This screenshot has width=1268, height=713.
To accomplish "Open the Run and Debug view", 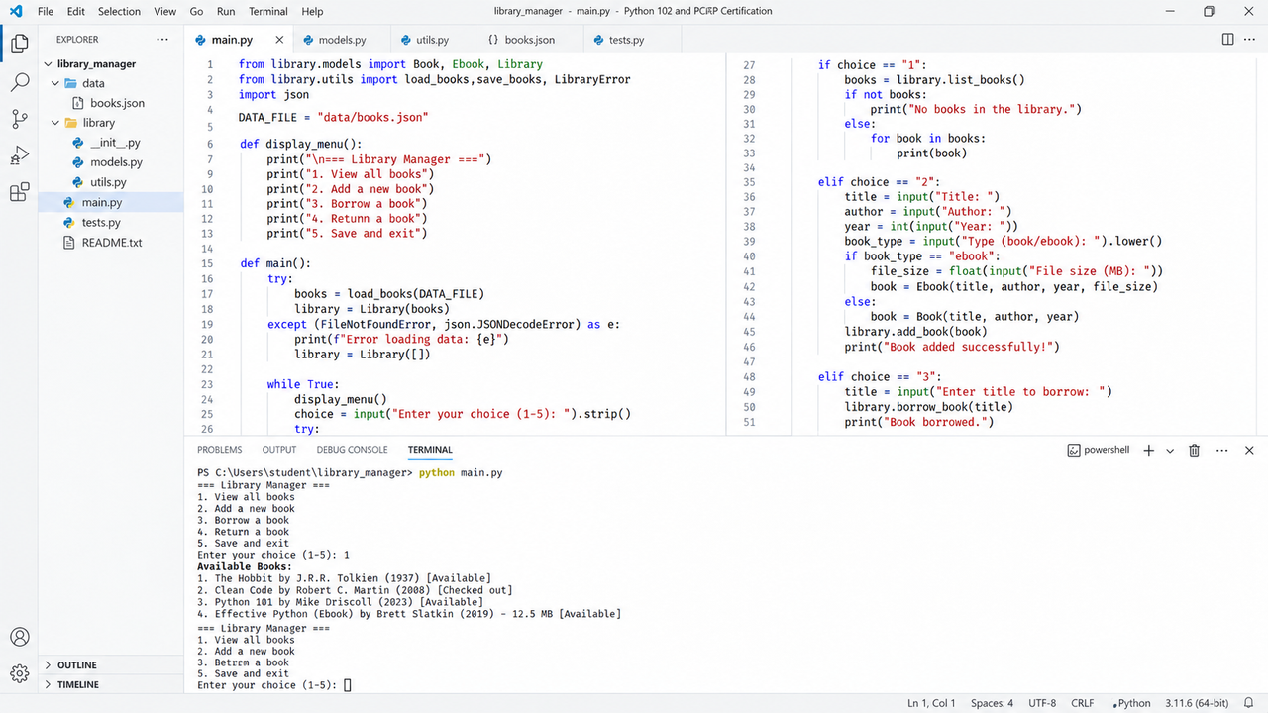I will 19,155.
